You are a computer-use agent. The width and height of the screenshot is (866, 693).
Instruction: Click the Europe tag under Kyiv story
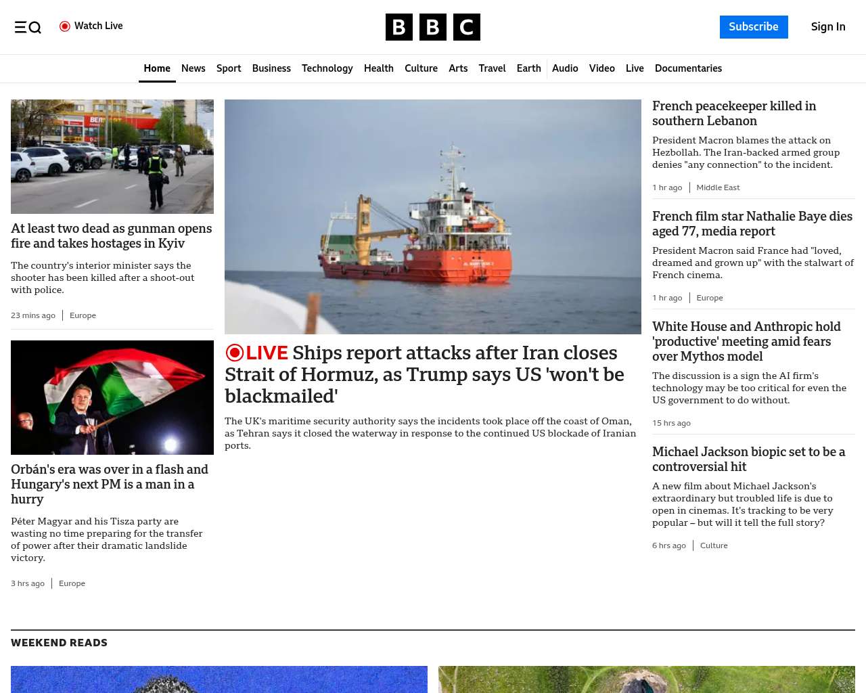[83, 315]
